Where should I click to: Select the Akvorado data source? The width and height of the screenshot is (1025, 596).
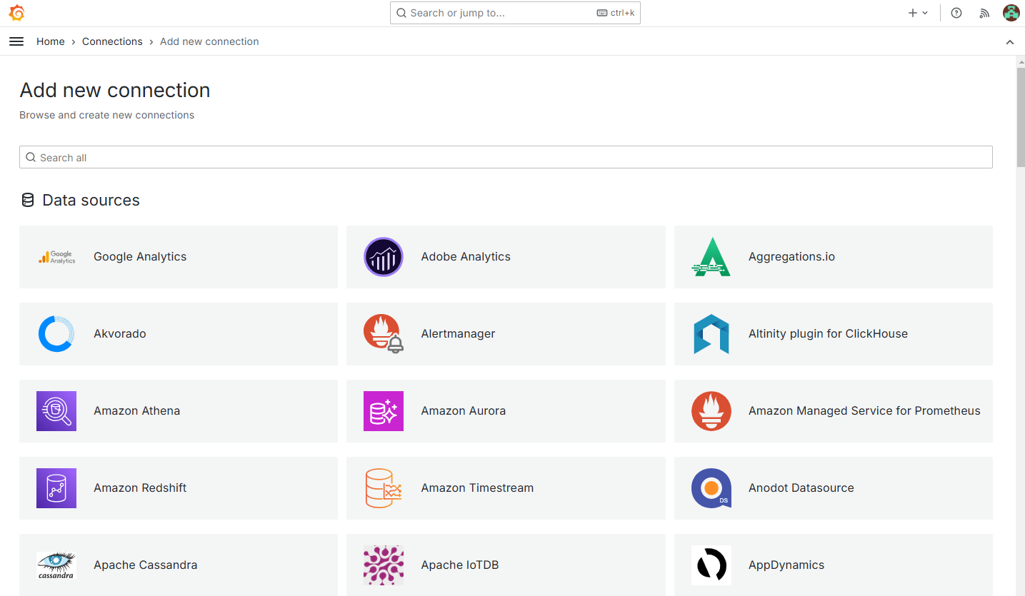coord(179,334)
